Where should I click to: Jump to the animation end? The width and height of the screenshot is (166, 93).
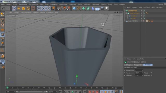pos(85,92)
